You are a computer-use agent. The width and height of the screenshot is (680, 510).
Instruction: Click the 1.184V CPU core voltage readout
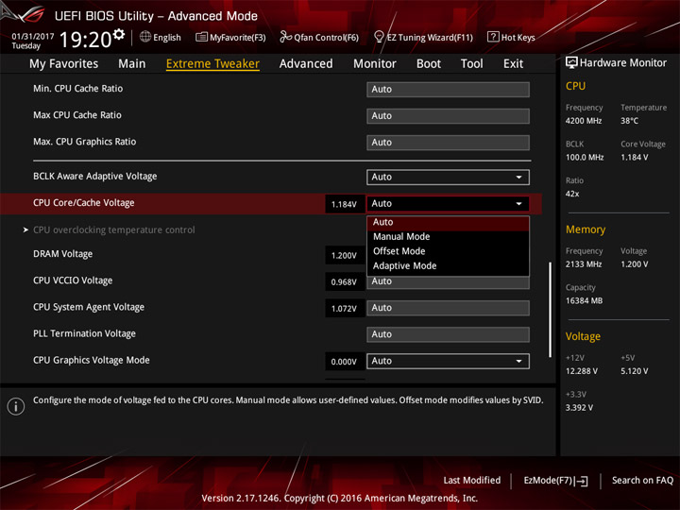pos(345,204)
